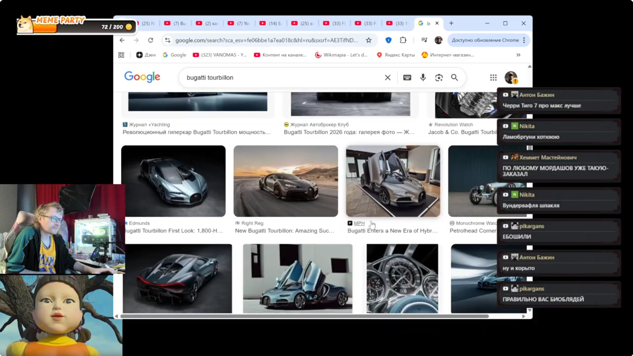Screen dimensions: 633x356
Task: Submit search with the magnifier icon
Action: (x=455, y=78)
